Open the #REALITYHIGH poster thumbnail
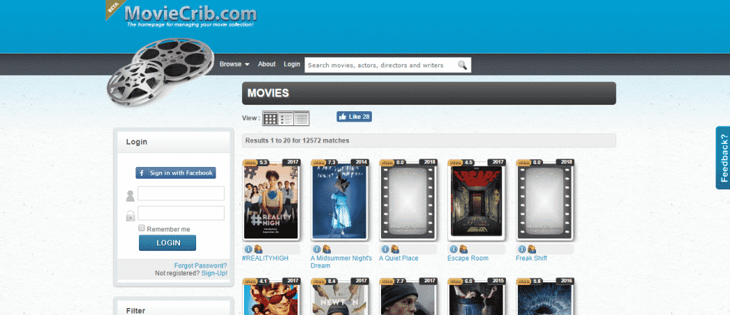 point(271,201)
